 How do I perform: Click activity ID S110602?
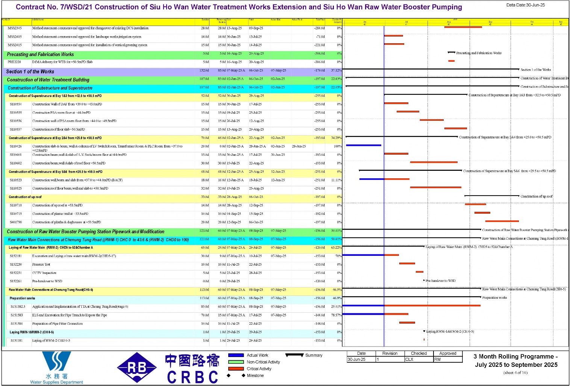click(16, 163)
